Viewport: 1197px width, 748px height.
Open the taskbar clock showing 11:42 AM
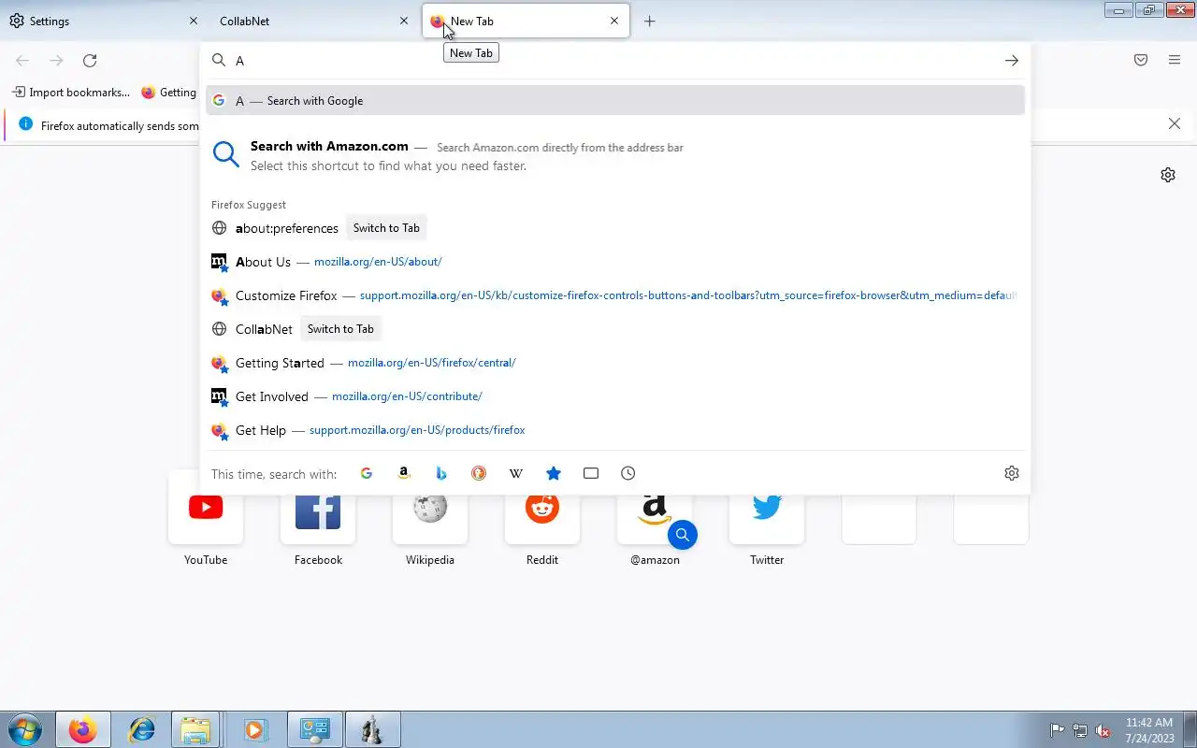(1149, 730)
